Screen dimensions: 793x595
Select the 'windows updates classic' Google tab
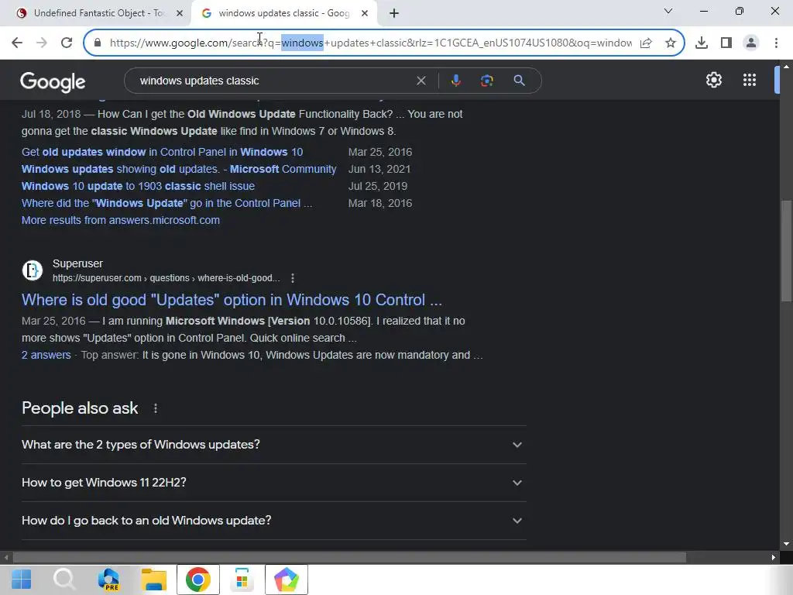point(283,13)
